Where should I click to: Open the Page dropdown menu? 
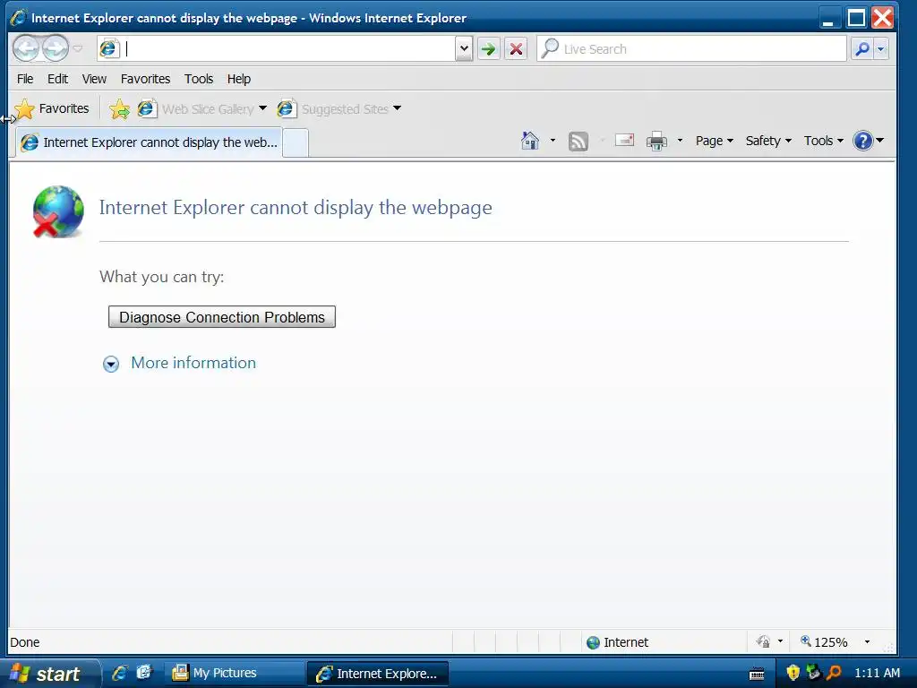pos(714,141)
